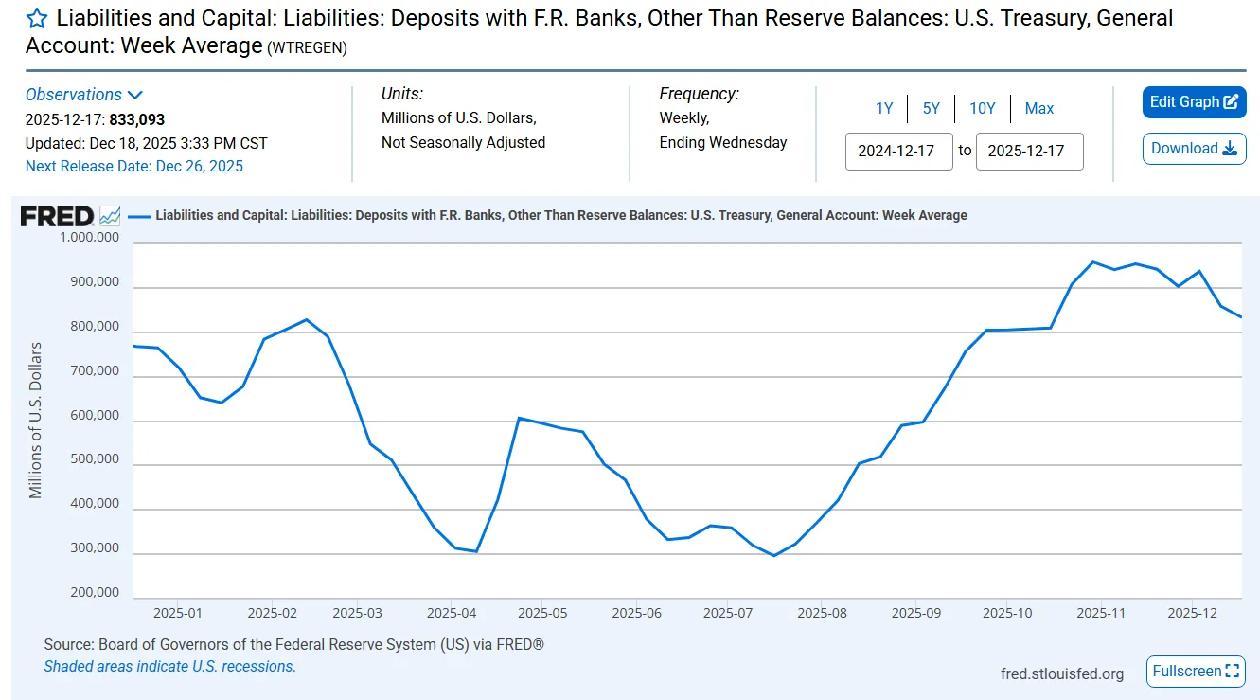1260x700 pixels.
Task: Click the Download arrow icon
Action: pyautogui.click(x=1230, y=149)
